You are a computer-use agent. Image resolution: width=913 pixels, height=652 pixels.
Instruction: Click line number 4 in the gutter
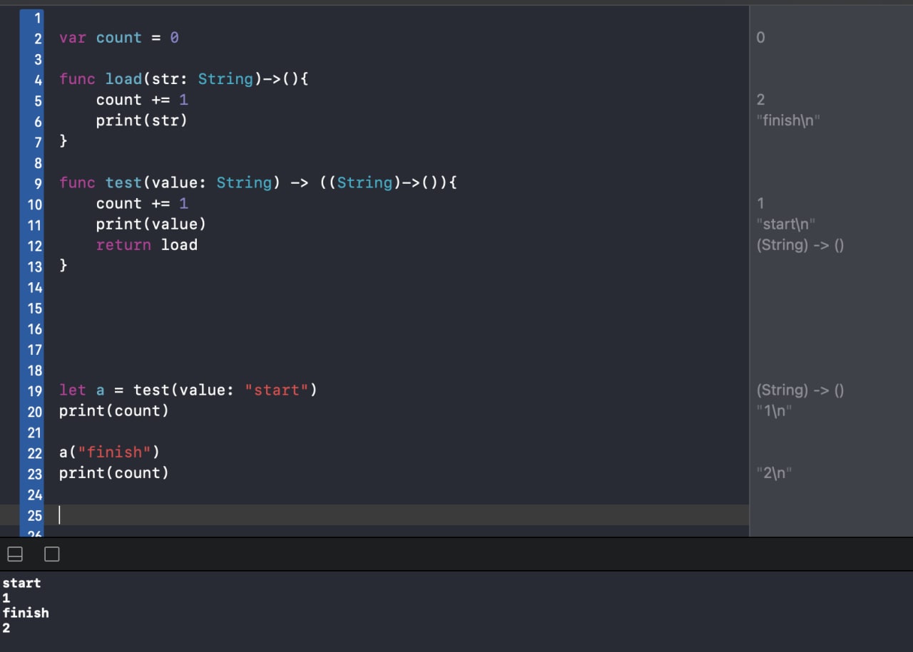click(39, 80)
